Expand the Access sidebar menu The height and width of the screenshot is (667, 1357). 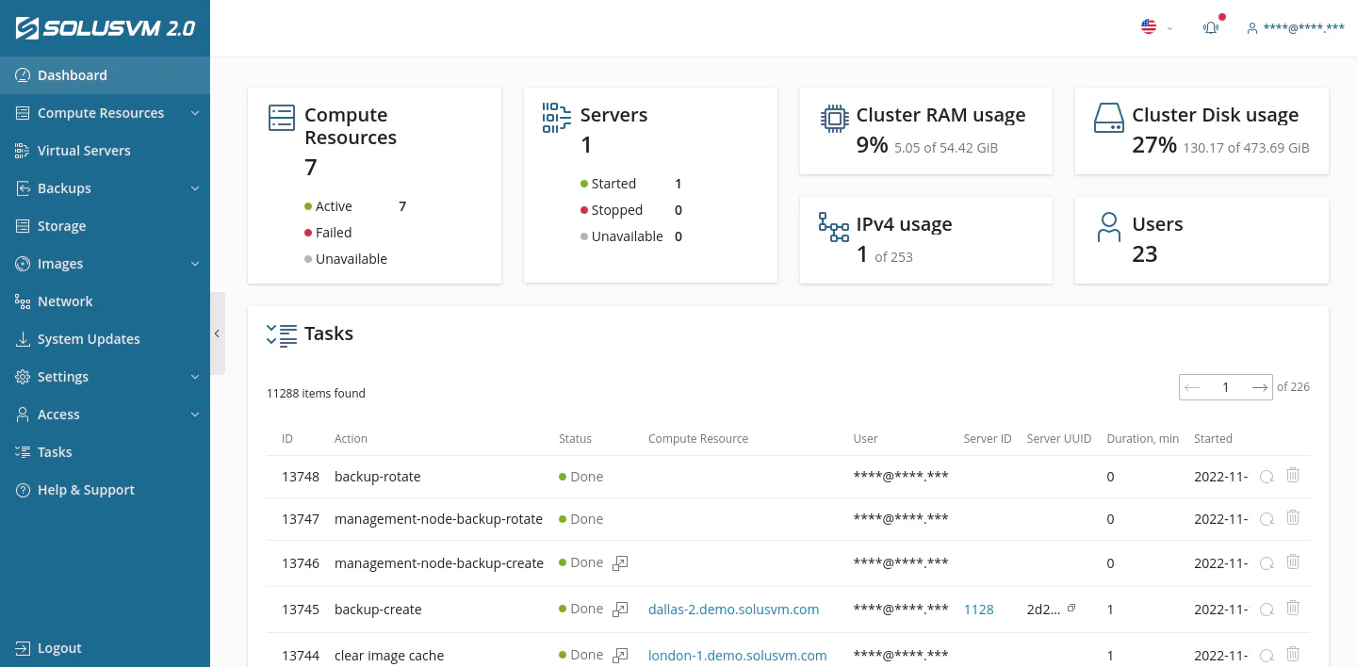tap(58, 414)
